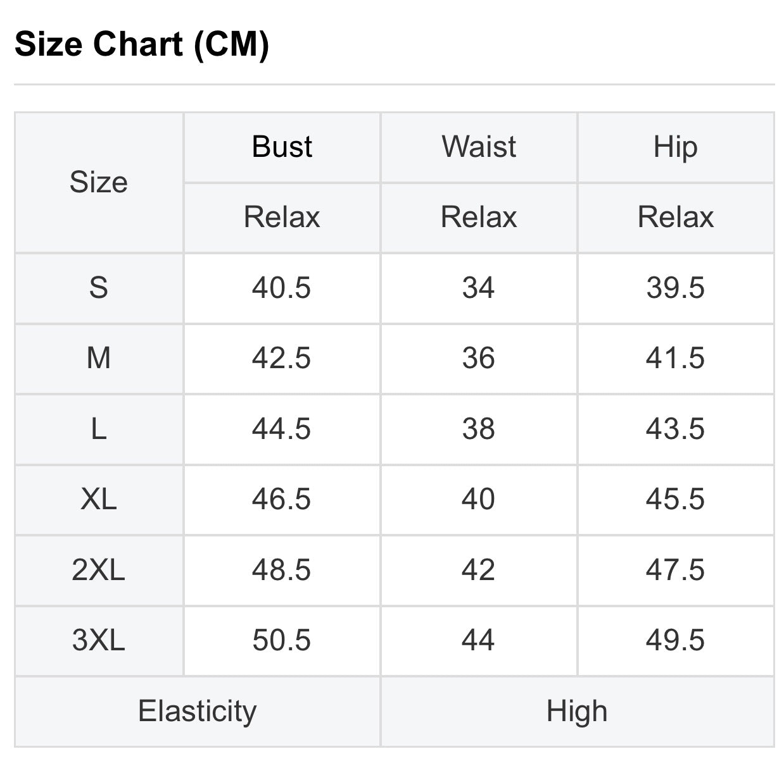
Task: Click the 46.5 bust measurement
Action: pos(281,500)
